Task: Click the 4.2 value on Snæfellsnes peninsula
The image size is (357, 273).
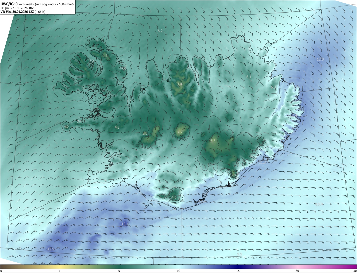Action: (66, 127)
